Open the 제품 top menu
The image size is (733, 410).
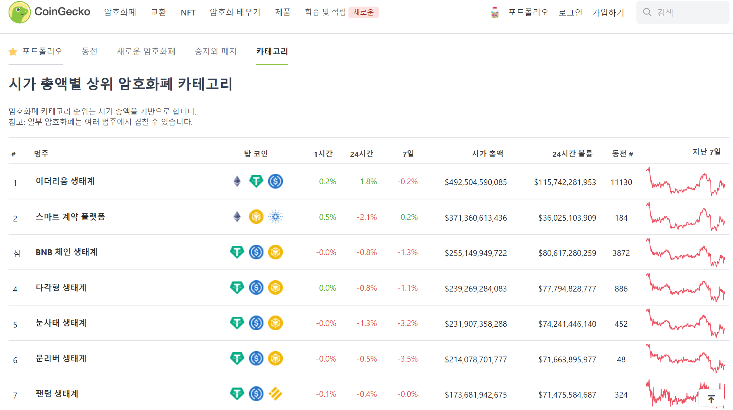tap(283, 12)
